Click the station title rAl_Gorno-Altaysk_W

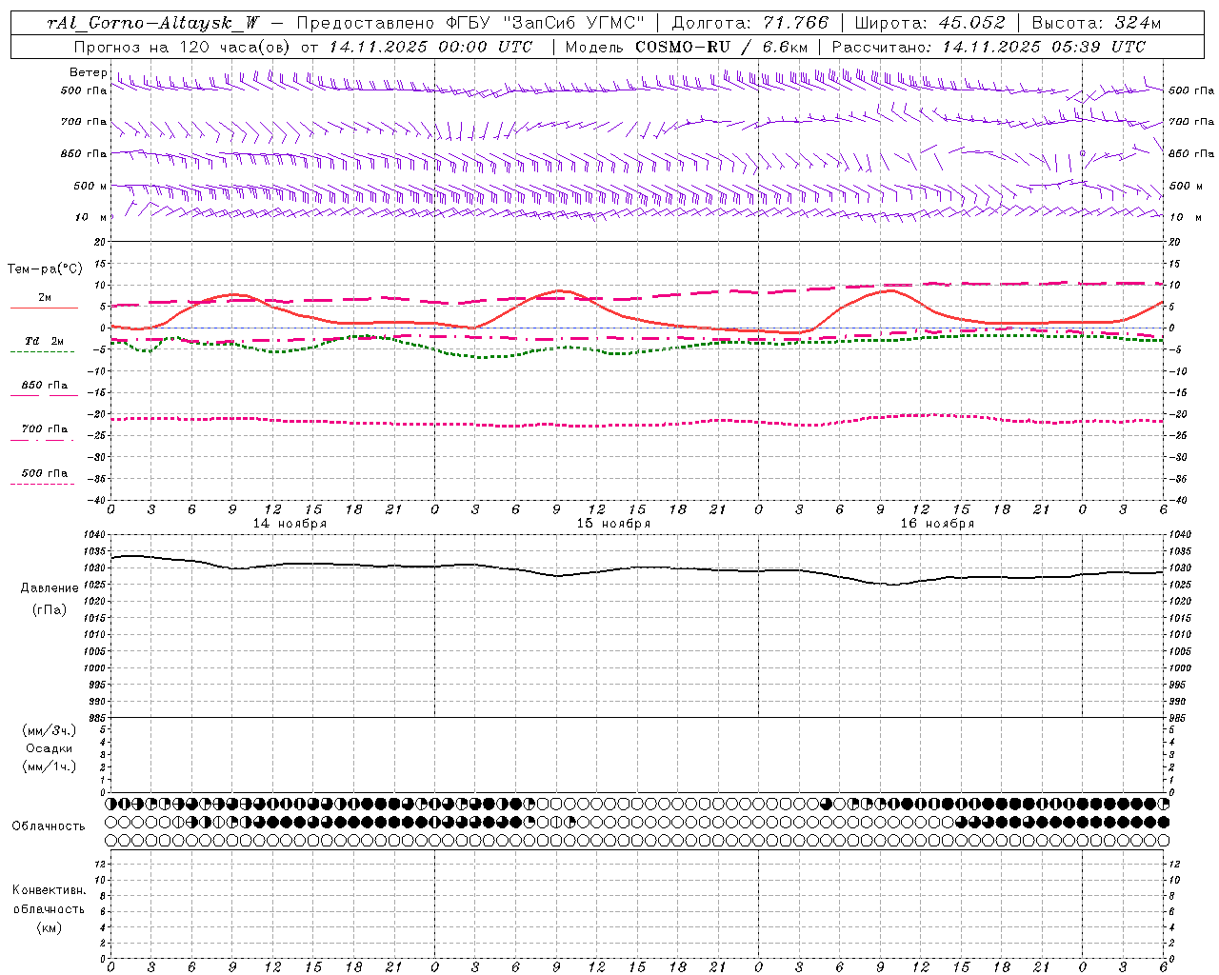153,23
